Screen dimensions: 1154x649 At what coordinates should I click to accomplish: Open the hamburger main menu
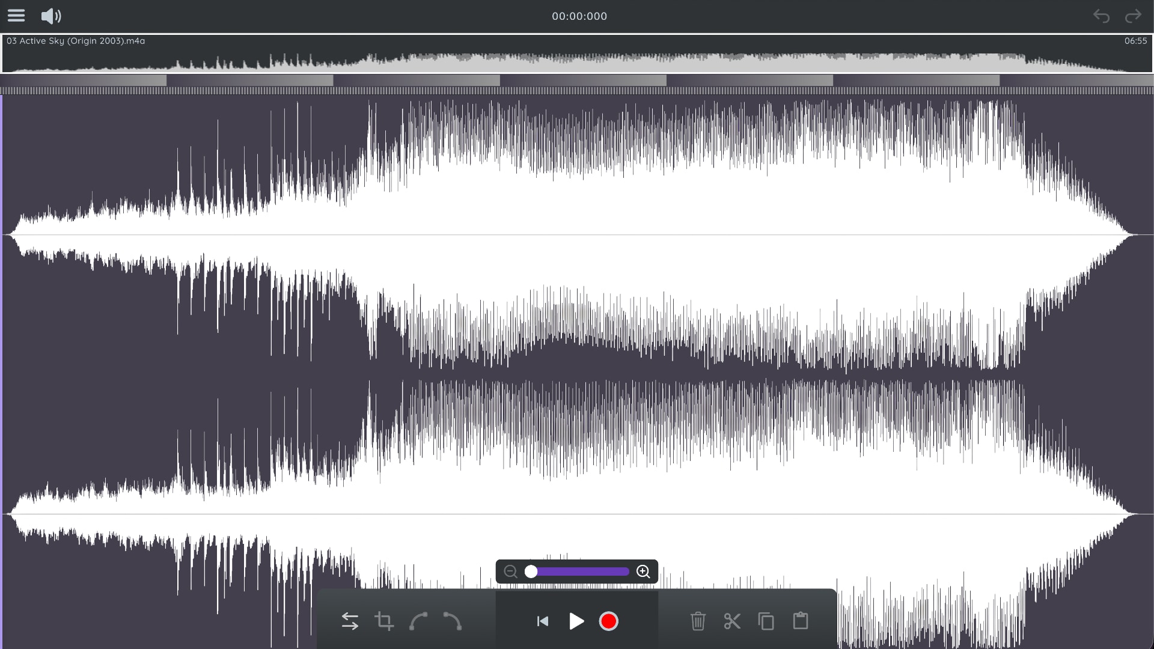point(16,16)
